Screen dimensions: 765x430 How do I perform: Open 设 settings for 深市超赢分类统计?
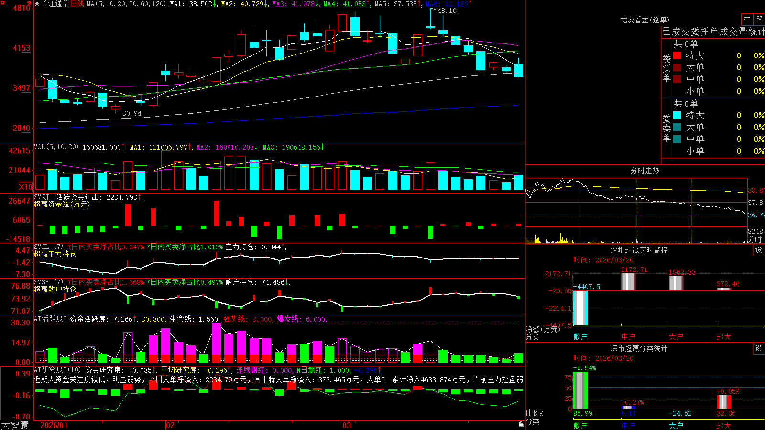tap(759, 348)
